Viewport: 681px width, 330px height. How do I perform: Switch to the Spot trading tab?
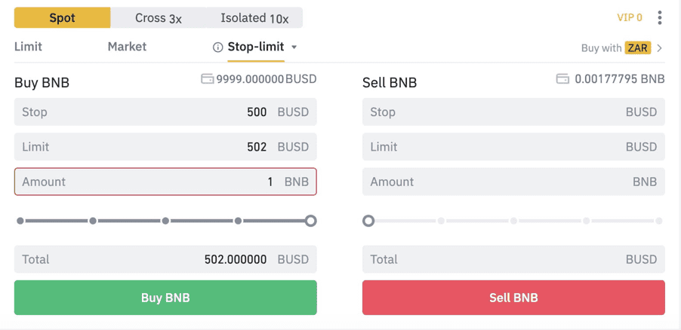coord(62,18)
